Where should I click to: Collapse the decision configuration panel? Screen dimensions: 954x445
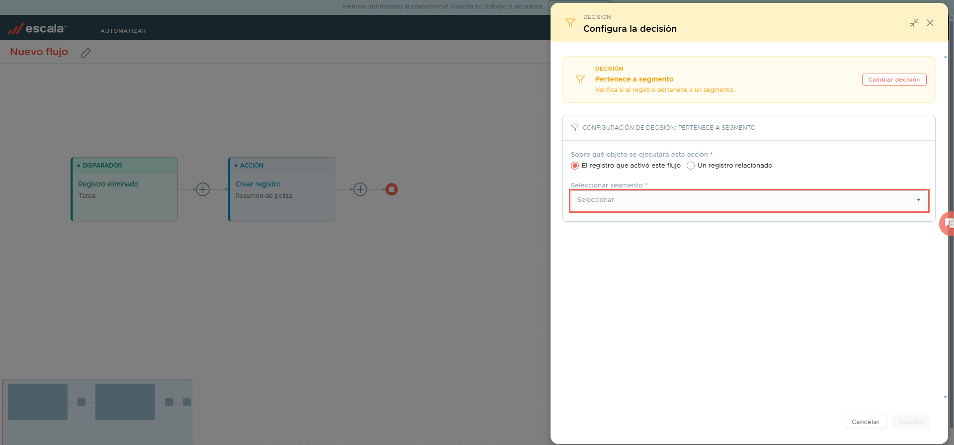[914, 23]
